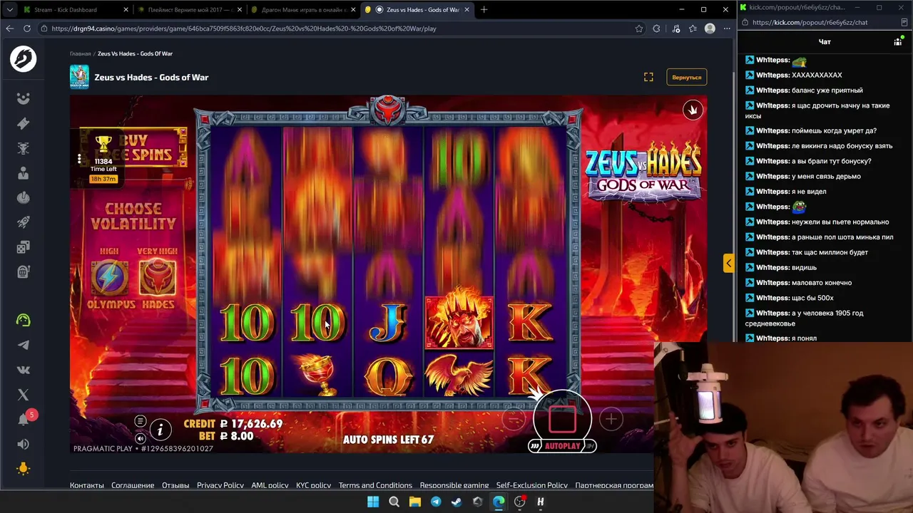913x513 pixels.
Task: Decrease the bet with minus button
Action: point(514,420)
